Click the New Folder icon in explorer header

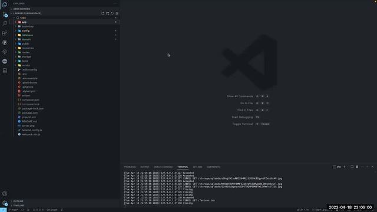coord(107,14)
